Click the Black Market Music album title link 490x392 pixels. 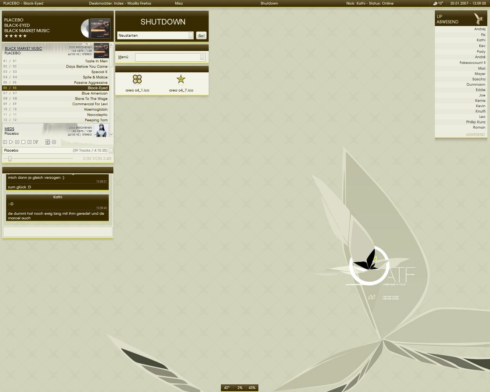point(23,49)
